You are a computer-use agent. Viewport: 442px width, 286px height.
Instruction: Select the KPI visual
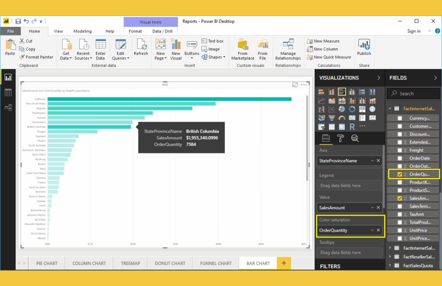[372, 118]
